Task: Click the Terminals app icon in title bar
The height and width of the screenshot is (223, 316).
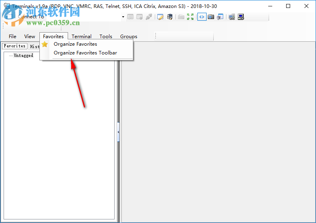Action: click(x=7, y=6)
